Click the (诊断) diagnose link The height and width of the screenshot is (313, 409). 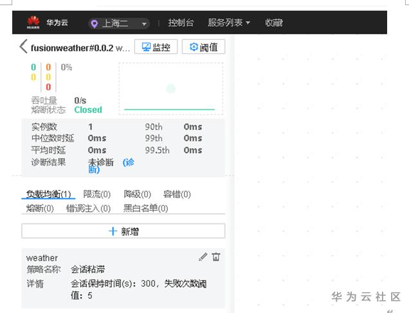pos(129,163)
